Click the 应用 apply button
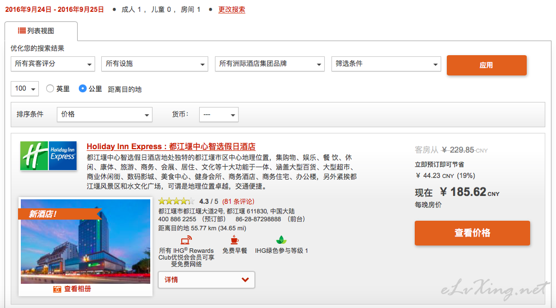Viewport: 556px width, 308px height. tap(486, 65)
